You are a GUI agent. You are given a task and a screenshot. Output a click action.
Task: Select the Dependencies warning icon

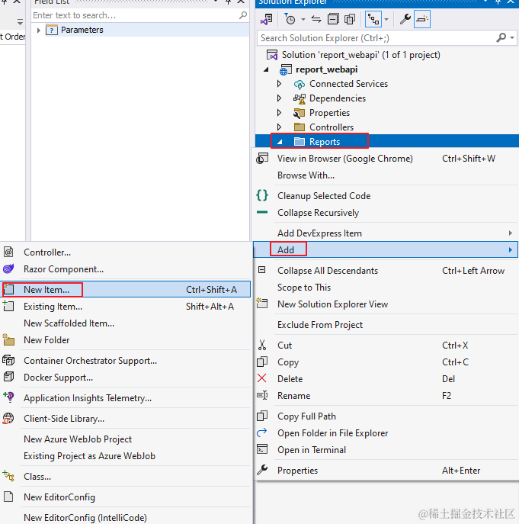tap(300, 98)
